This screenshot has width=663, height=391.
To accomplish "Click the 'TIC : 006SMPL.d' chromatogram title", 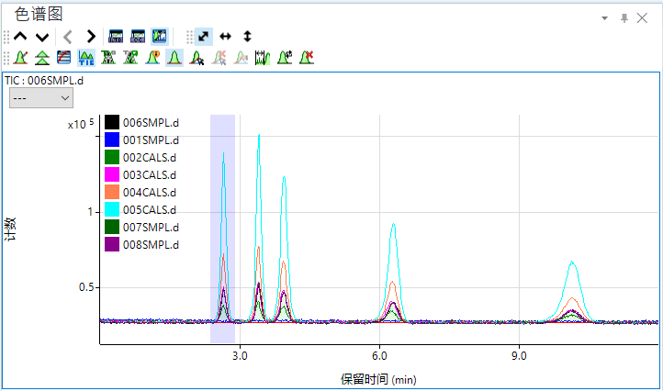I will 44,81.
